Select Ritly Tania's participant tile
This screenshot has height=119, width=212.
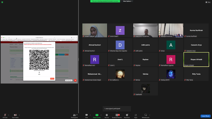point(196,74)
